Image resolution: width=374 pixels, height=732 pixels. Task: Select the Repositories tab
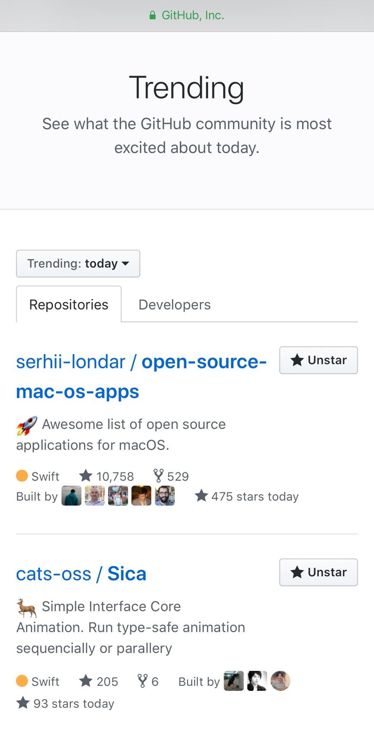click(x=69, y=305)
